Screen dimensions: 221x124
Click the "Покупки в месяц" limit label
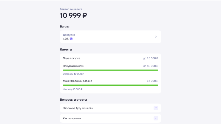pos(74,66)
